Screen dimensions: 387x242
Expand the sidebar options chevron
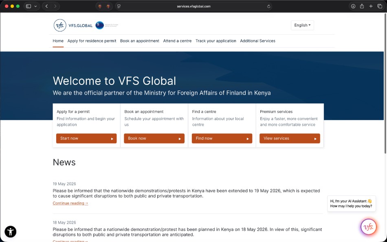35,7
